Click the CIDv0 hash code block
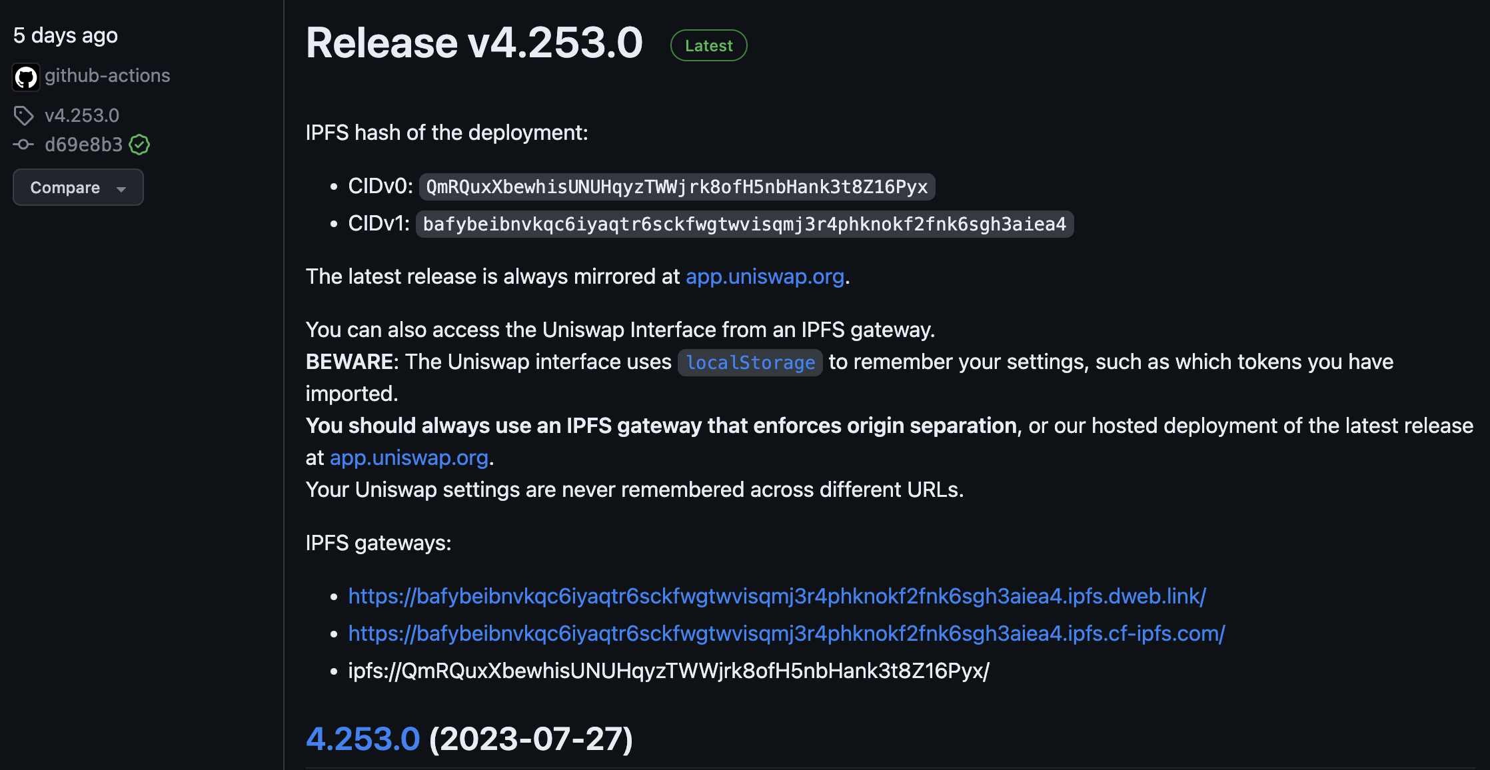 tap(676, 187)
